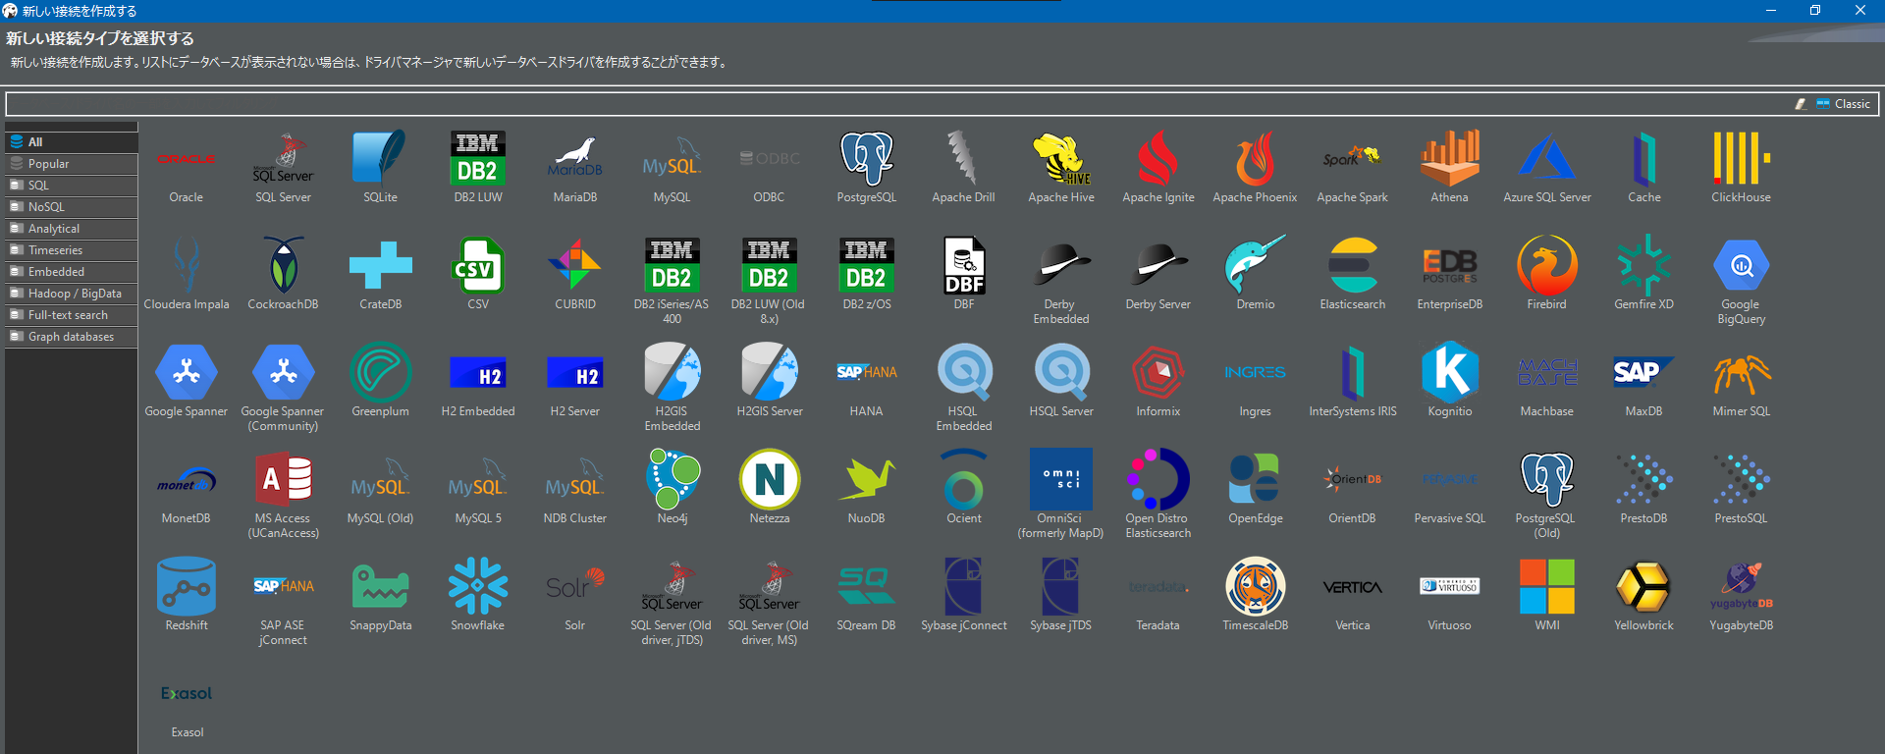Pick the Yellowbrick icon
This screenshot has width=1885, height=754.
click(x=1643, y=587)
